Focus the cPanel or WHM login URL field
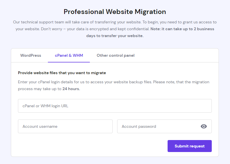The height and width of the screenshot is (164, 230). (x=115, y=106)
